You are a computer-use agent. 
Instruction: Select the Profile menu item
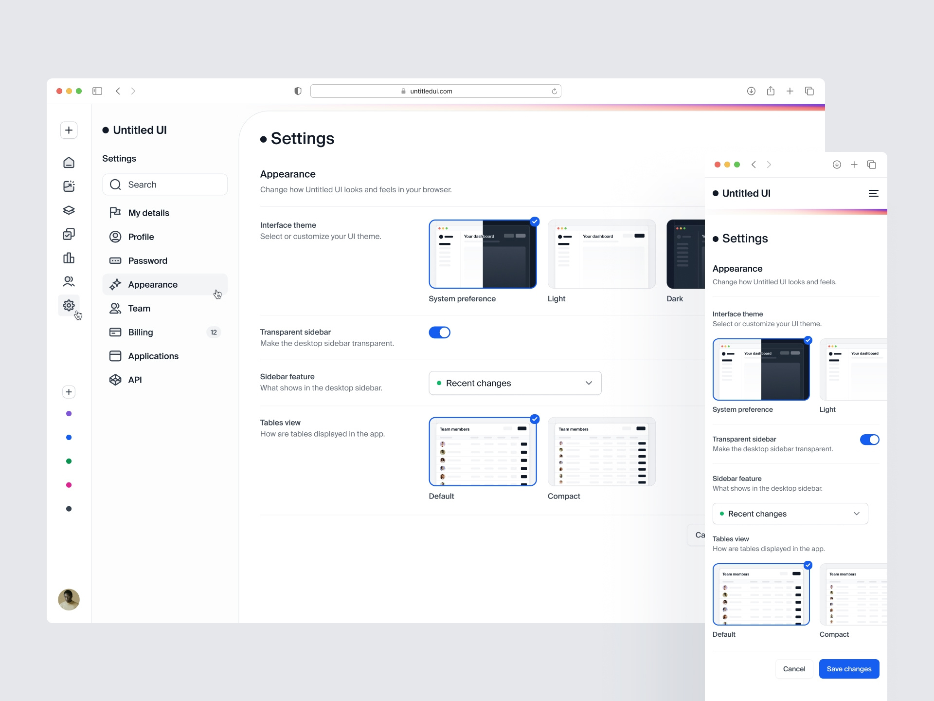click(141, 237)
